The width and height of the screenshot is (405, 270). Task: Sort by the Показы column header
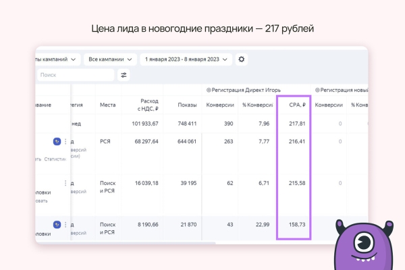click(187, 105)
